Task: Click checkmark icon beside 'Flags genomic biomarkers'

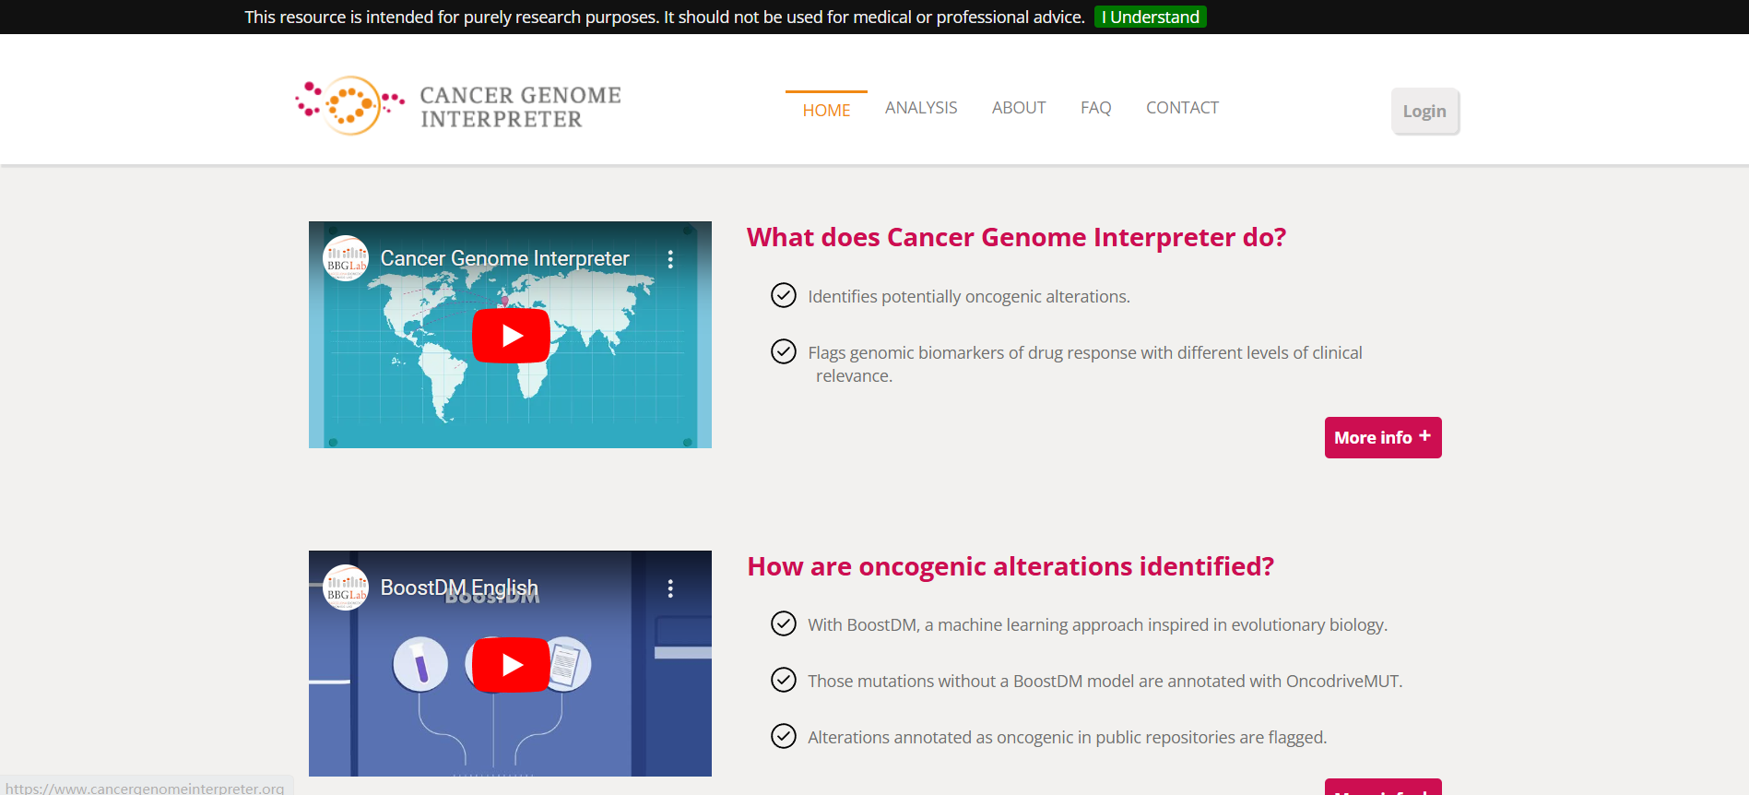Action: pos(784,351)
